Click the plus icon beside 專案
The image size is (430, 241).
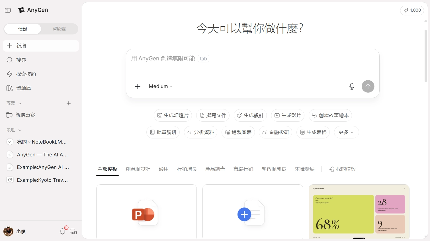coord(69,103)
